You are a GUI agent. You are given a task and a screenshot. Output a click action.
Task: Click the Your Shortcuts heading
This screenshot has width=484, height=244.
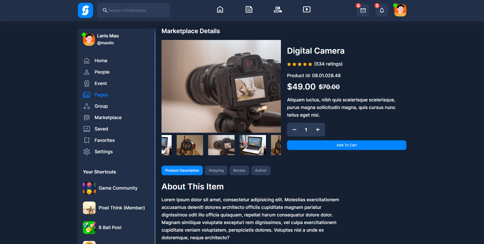99,172
